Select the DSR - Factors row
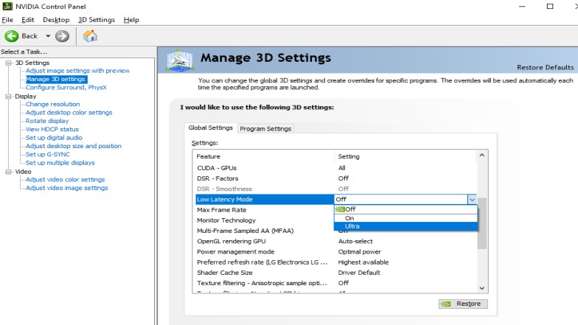The image size is (578, 325). click(335, 178)
